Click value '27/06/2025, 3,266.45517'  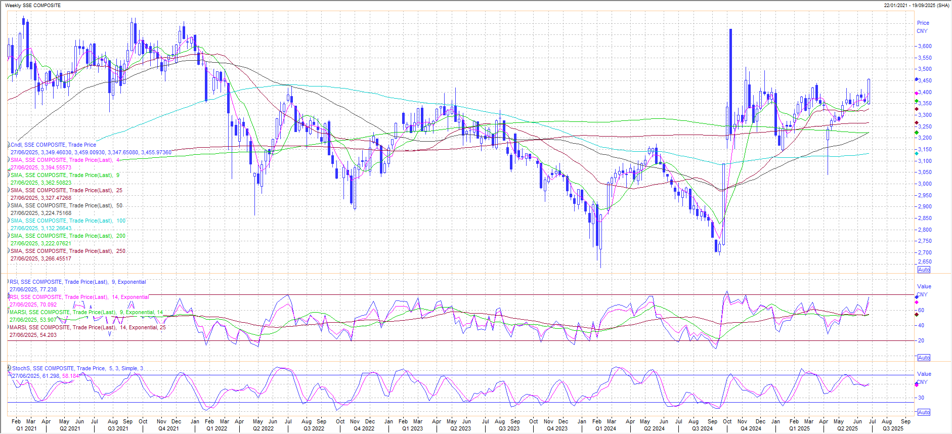(41, 258)
